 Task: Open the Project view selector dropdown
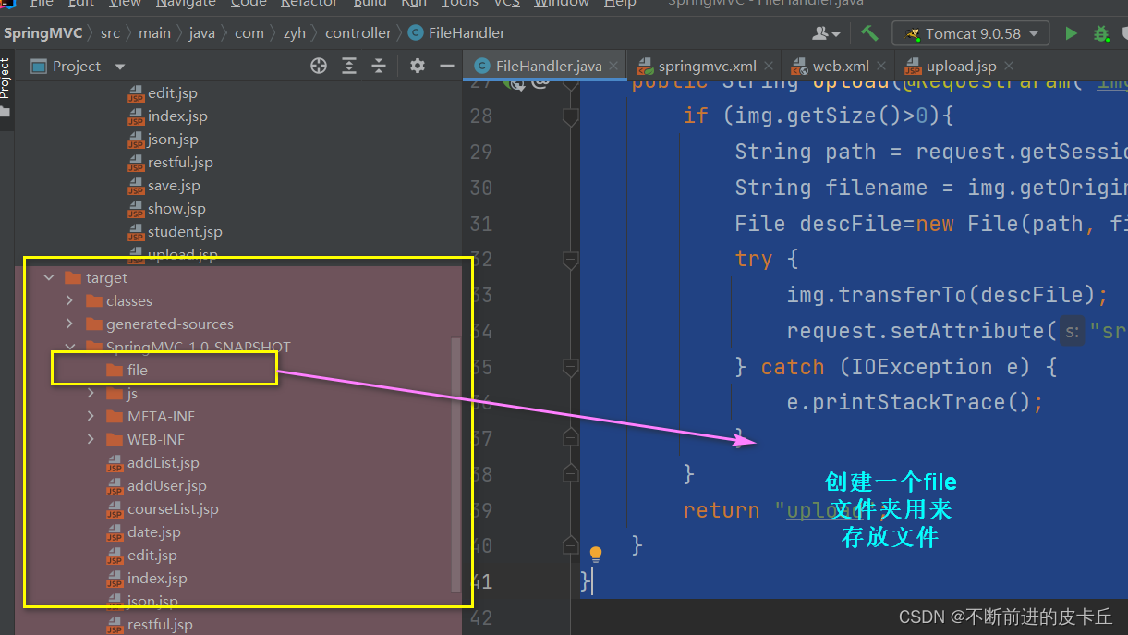[x=119, y=67]
